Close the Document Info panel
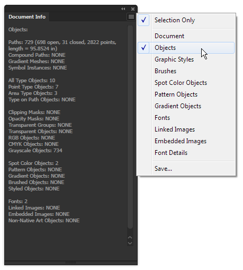Image resolution: width=243 pixels, height=270 pixels. pyautogui.click(x=133, y=9)
